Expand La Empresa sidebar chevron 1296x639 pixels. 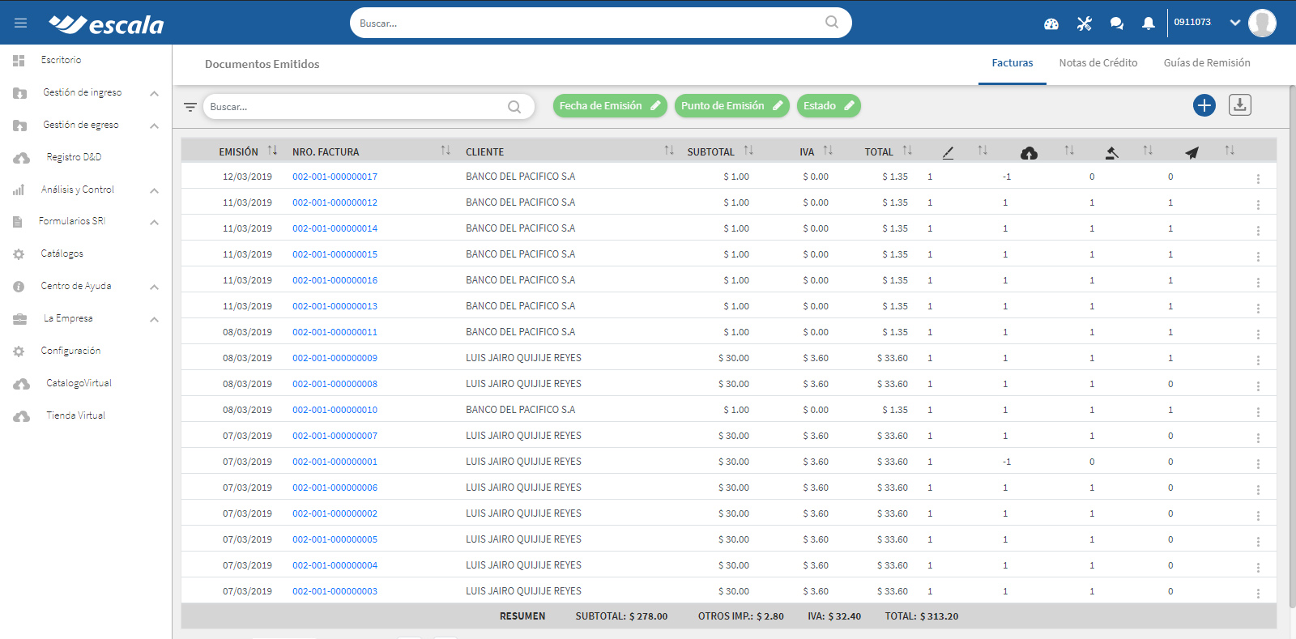(154, 320)
